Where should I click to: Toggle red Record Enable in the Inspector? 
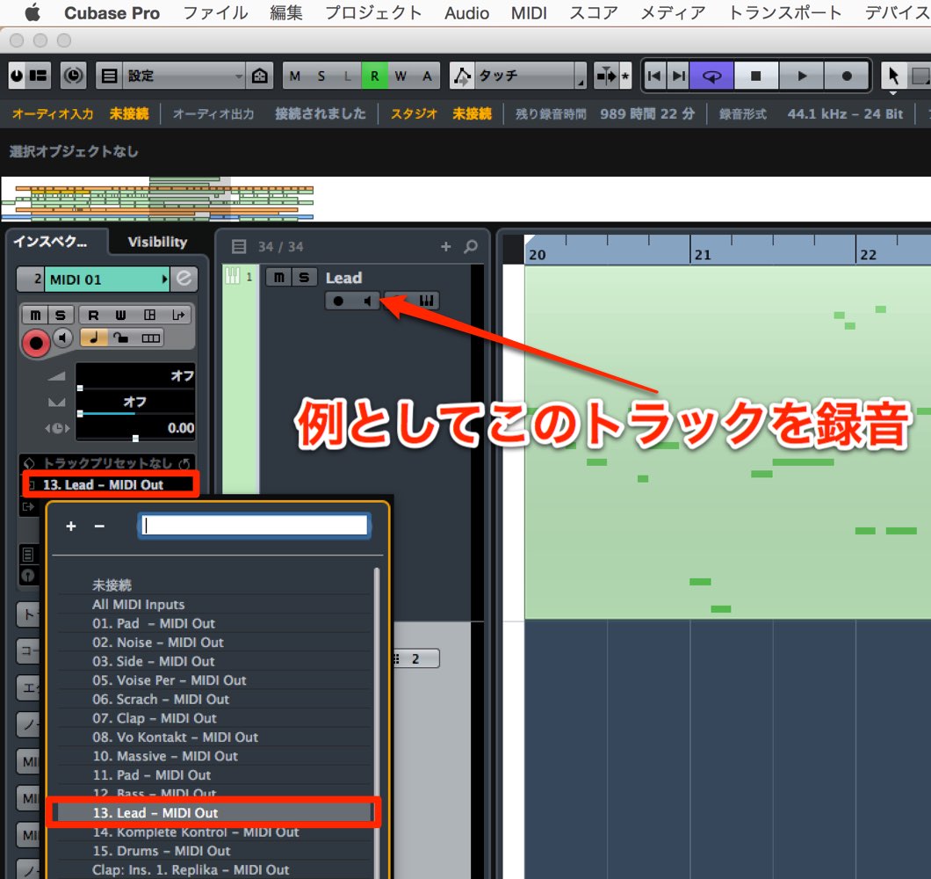tap(36, 343)
